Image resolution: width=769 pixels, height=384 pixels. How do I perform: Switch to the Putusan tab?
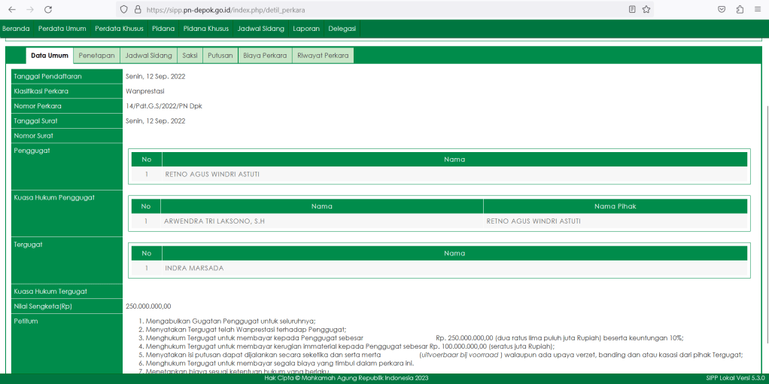point(220,56)
